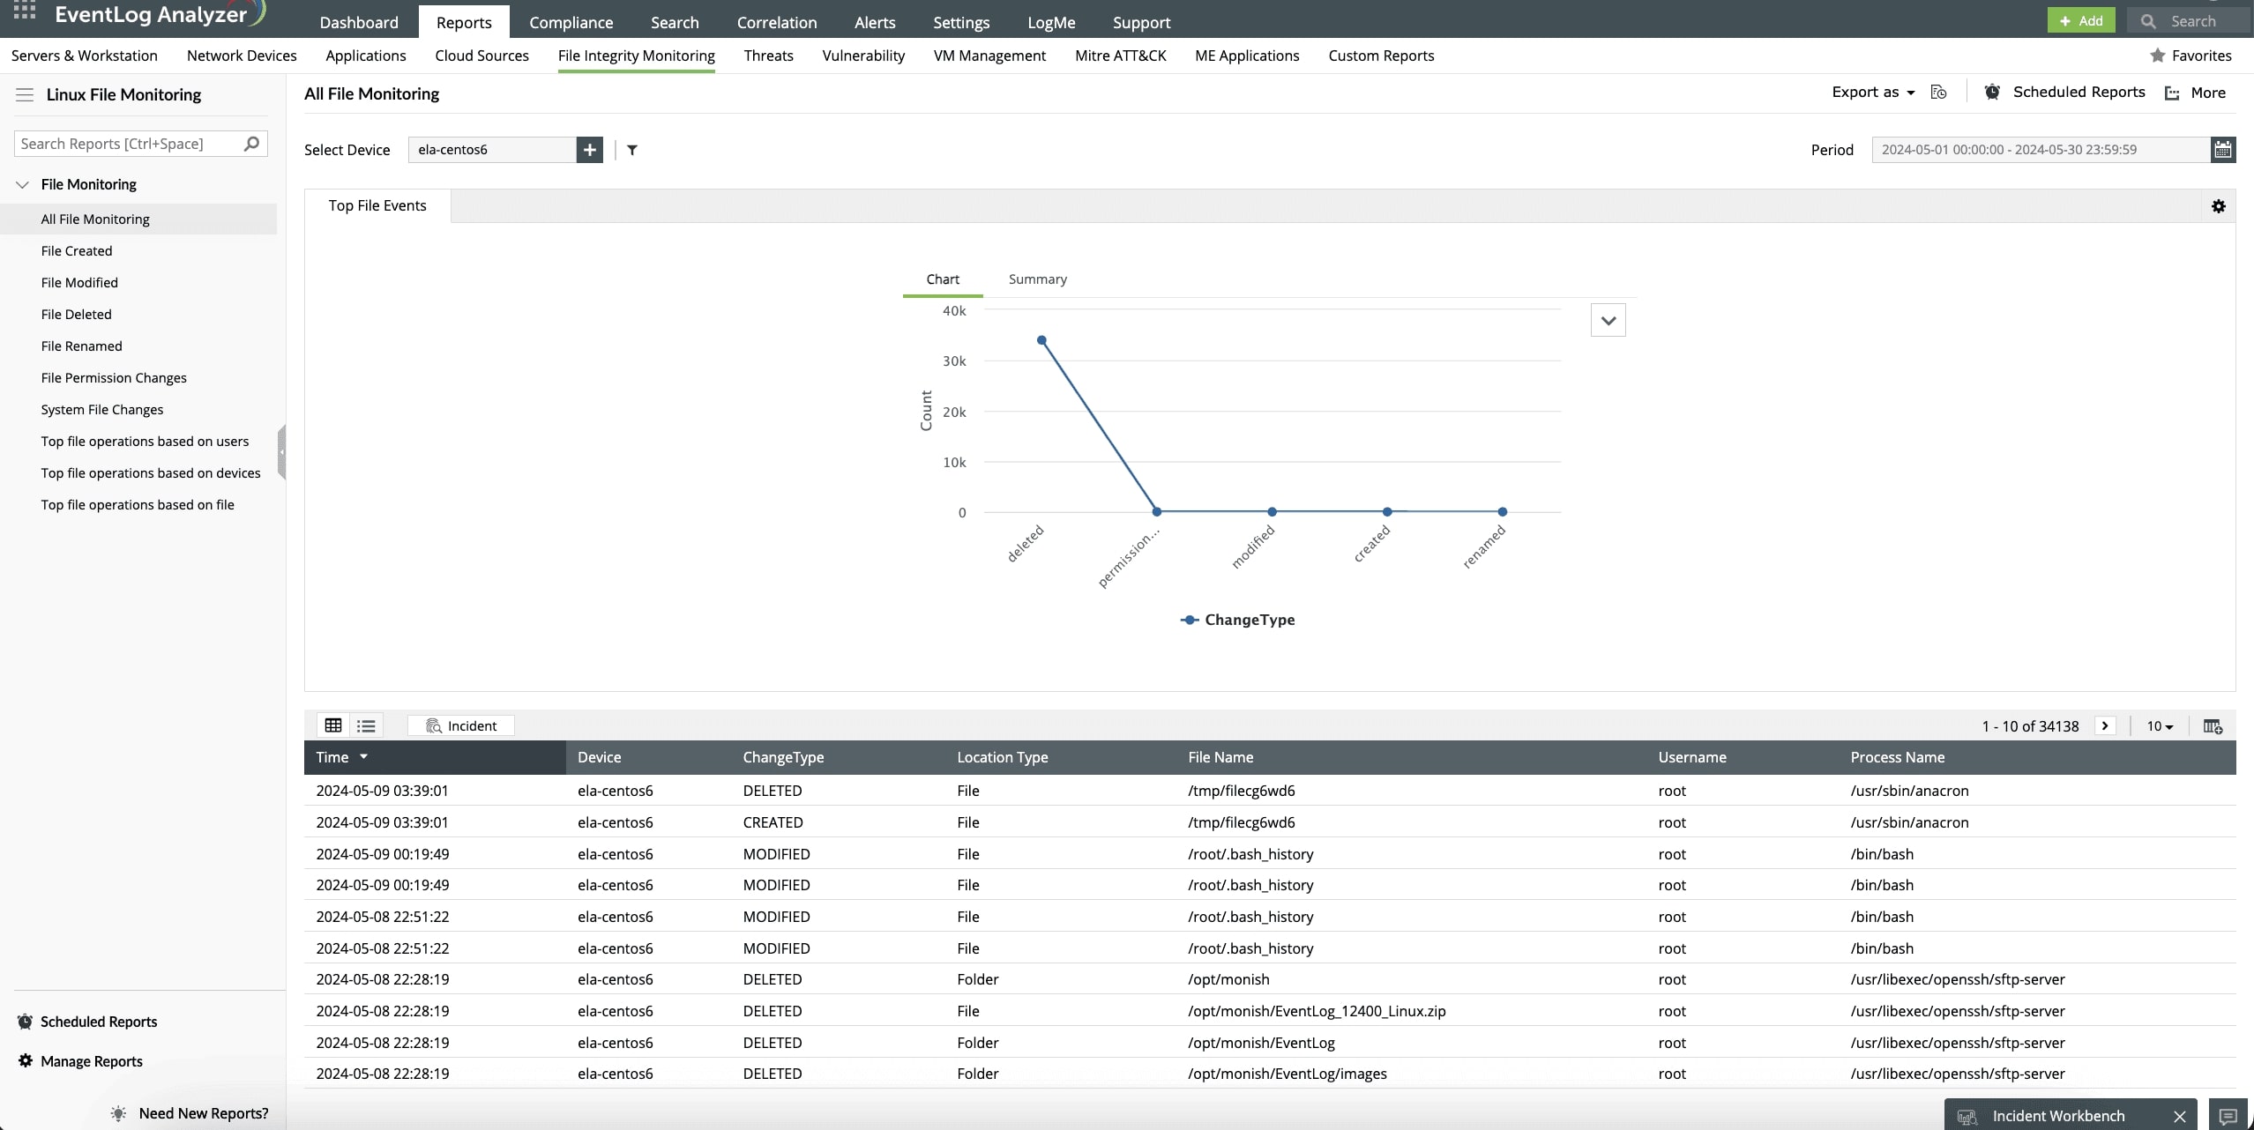Collapse the File Monitoring section in sidebar

20,183
